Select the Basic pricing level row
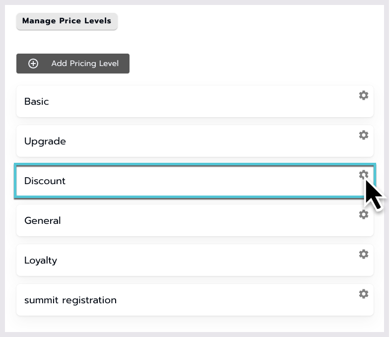Screen dimensions: 390x337 195,101
